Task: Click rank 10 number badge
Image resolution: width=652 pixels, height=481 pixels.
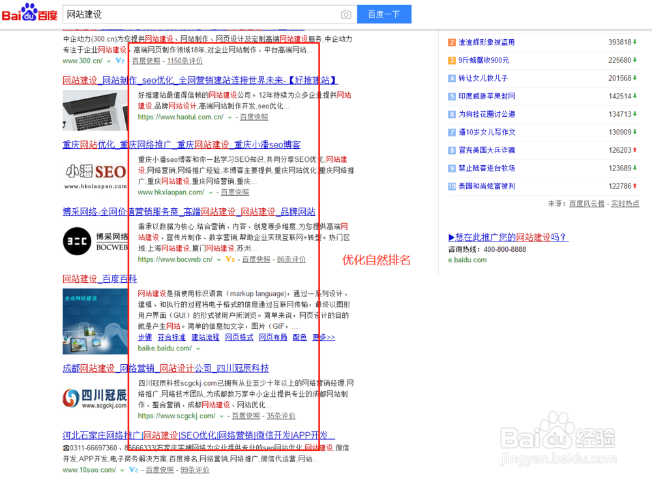Action: coord(452,187)
